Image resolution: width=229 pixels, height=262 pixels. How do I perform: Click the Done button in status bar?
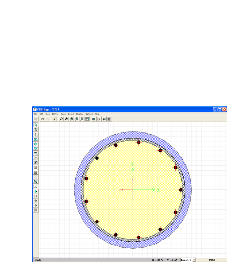click(x=212, y=260)
